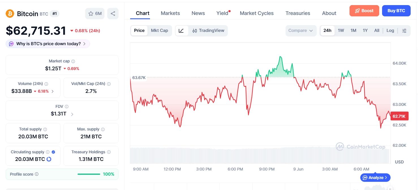Screen dimensions: 418x190
Task: Click the Circulating supply info icon
Action: 48,152
